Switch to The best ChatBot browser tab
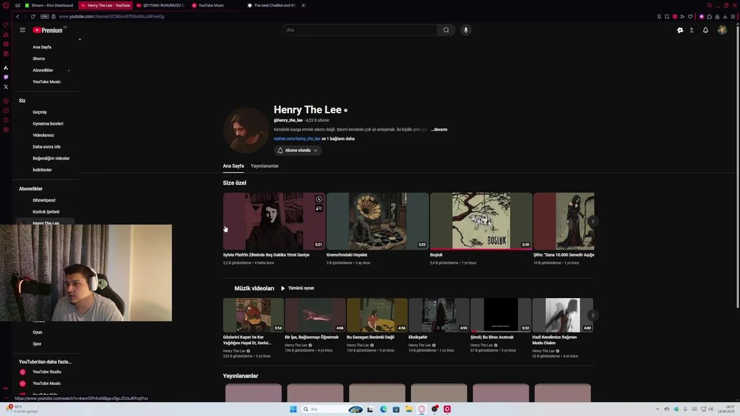Image resolution: width=740 pixels, height=416 pixels. (271, 5)
